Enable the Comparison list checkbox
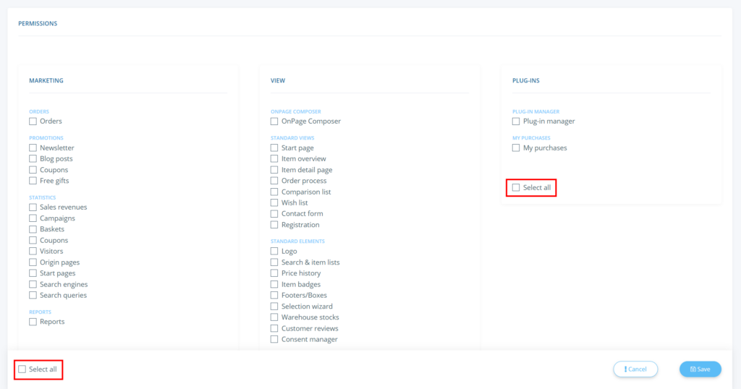This screenshot has height=389, width=741. coord(274,192)
